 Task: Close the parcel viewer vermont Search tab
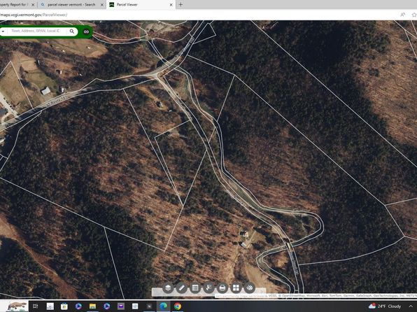coord(102,5)
